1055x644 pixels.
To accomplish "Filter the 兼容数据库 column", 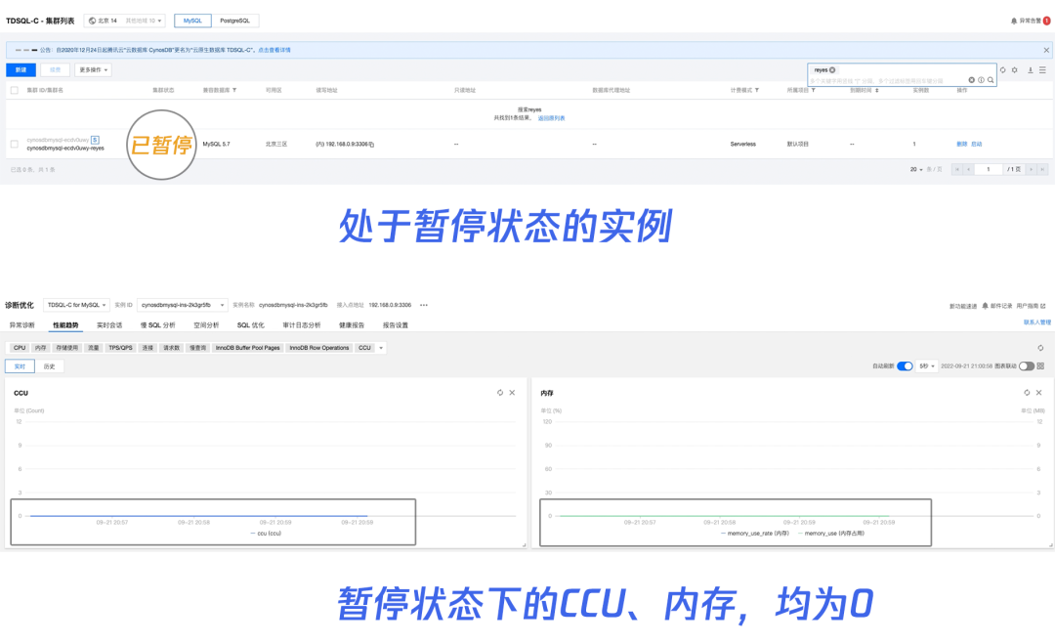I will 234,90.
